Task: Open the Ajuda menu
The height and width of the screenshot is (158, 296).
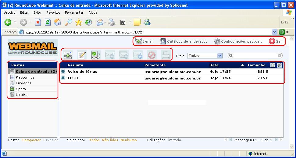Action: 93,12
